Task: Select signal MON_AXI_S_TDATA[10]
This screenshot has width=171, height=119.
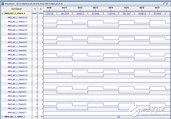Action: (x=17, y=59)
